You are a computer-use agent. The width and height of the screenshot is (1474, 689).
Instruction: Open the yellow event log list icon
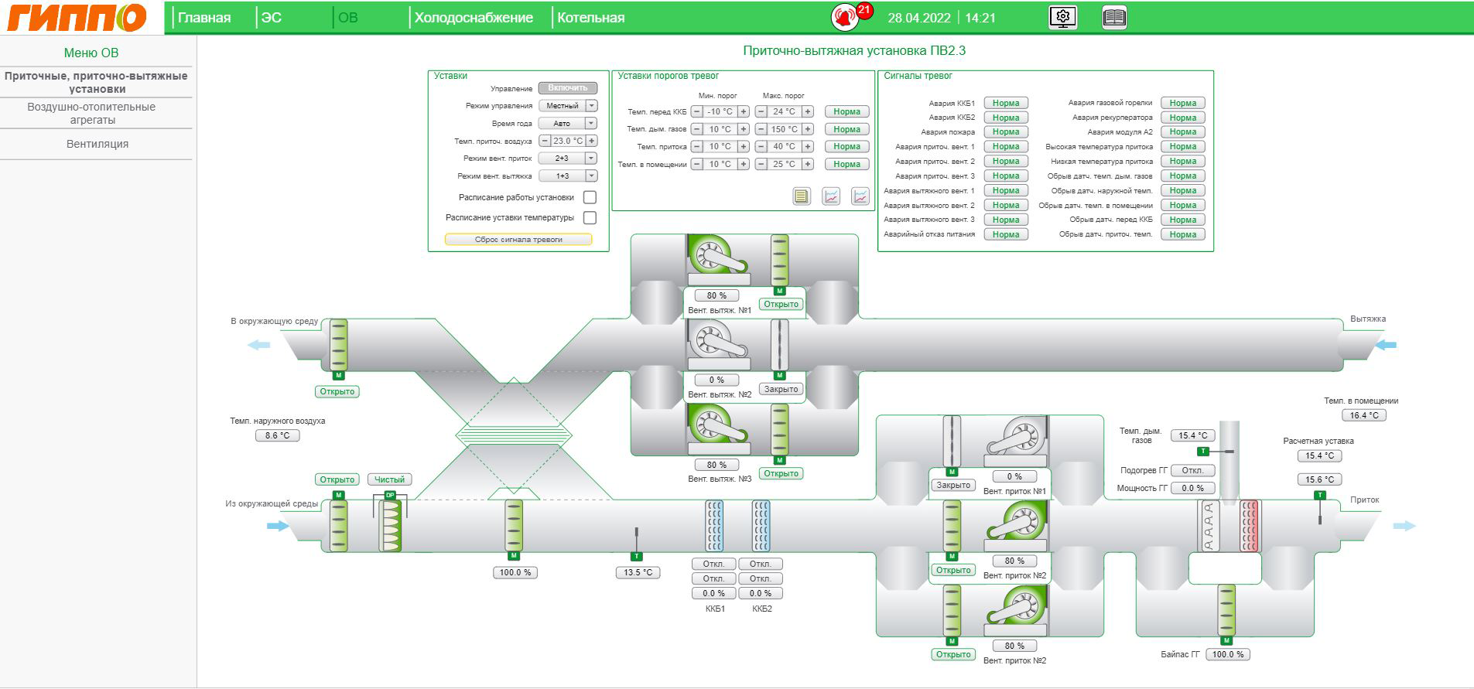pyautogui.click(x=801, y=196)
